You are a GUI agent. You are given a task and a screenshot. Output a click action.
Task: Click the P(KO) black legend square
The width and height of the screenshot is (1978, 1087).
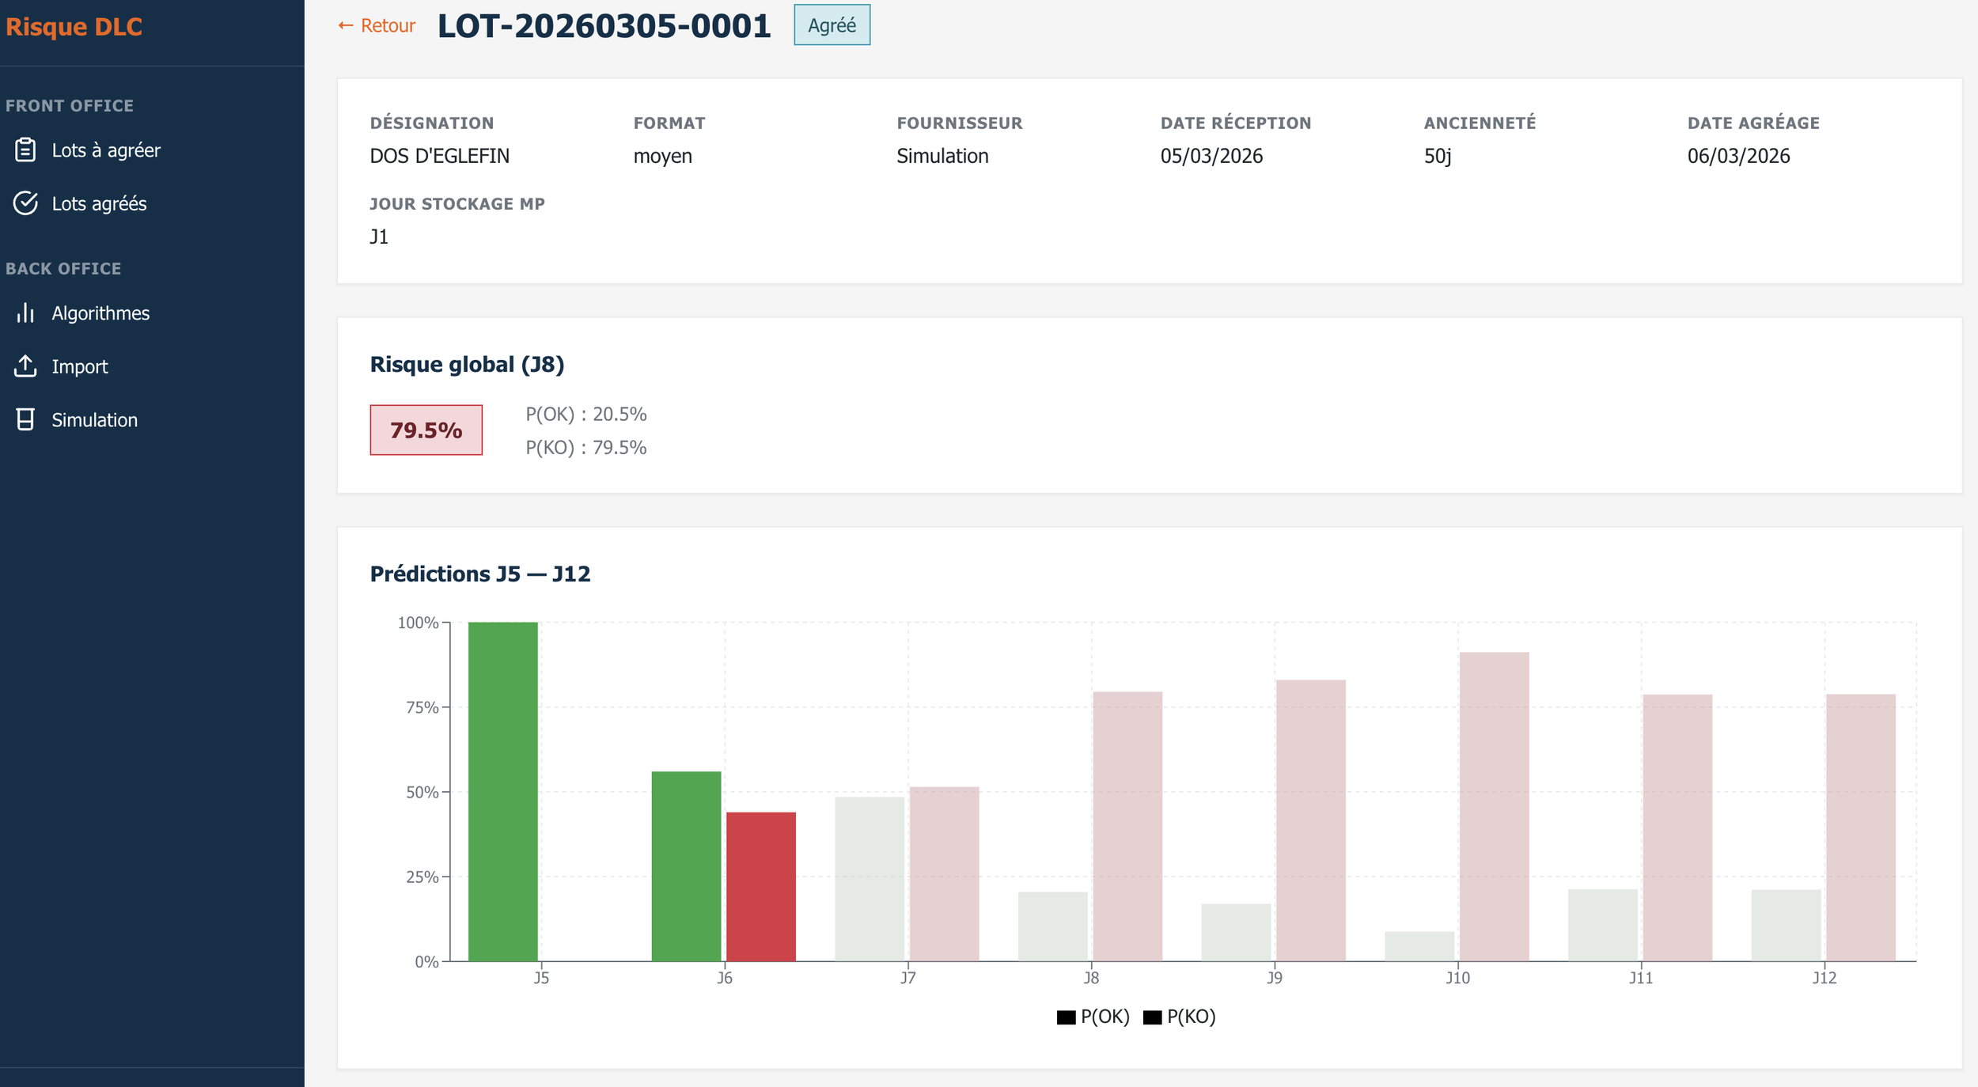pyautogui.click(x=1152, y=1017)
